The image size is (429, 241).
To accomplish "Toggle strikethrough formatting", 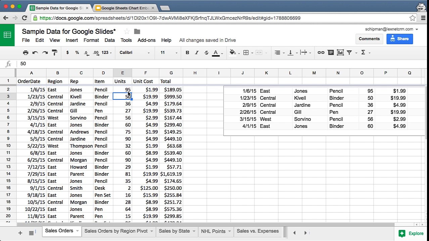I will pos(206,53).
